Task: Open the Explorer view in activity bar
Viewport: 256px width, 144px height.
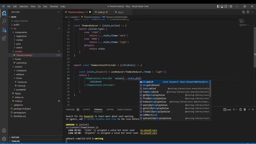Action: pos(4,13)
